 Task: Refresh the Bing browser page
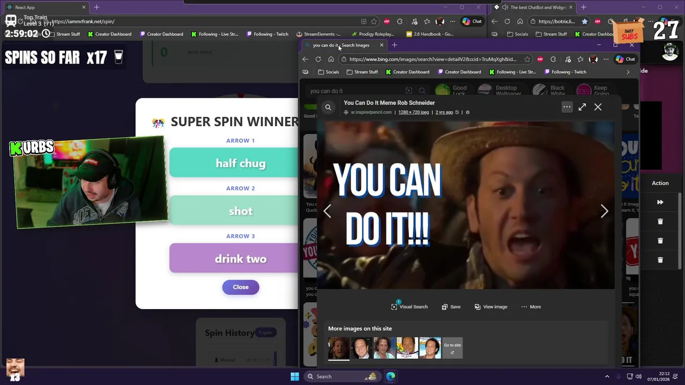pos(318,59)
